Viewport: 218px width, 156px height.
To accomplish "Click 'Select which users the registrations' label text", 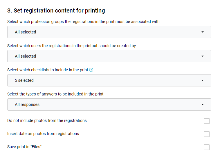I will (72, 46).
